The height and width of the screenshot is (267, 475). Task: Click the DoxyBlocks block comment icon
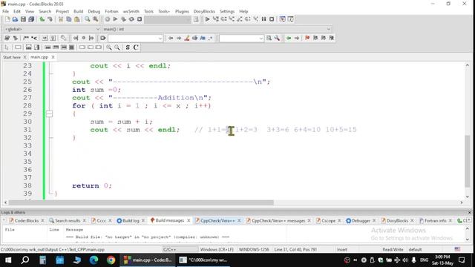pyautogui.click(x=26, y=38)
